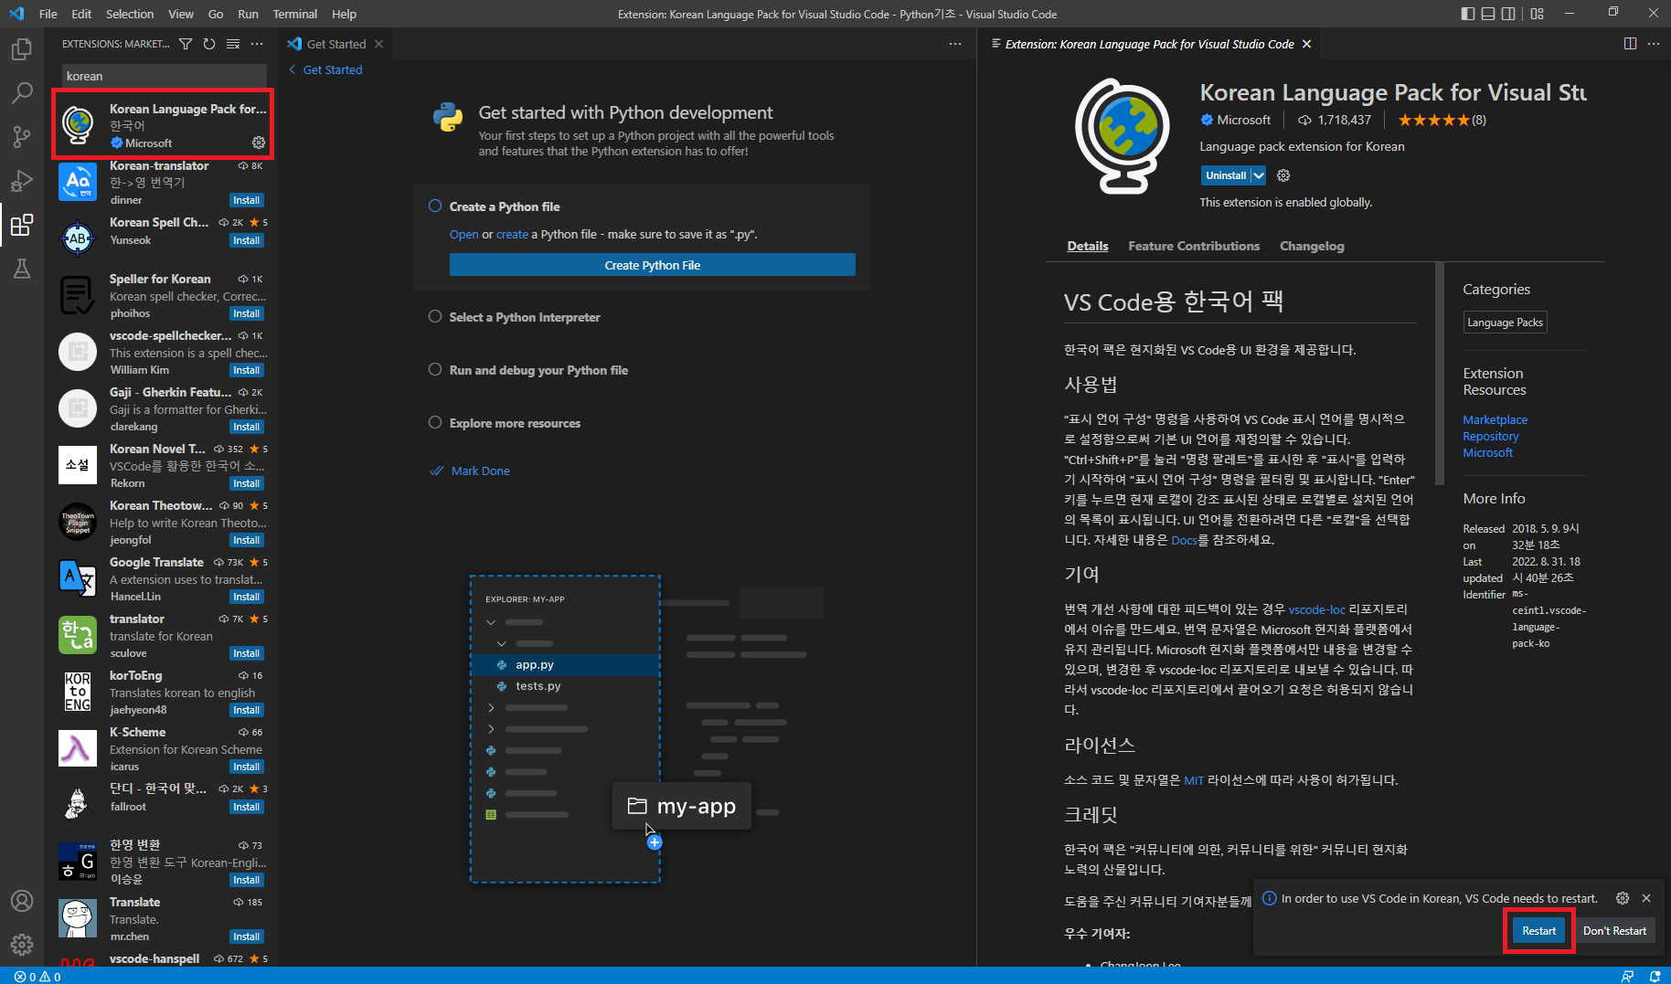Screen dimensions: 1671x984
Task: Open more actions in right editor group
Action: [x=1654, y=44]
